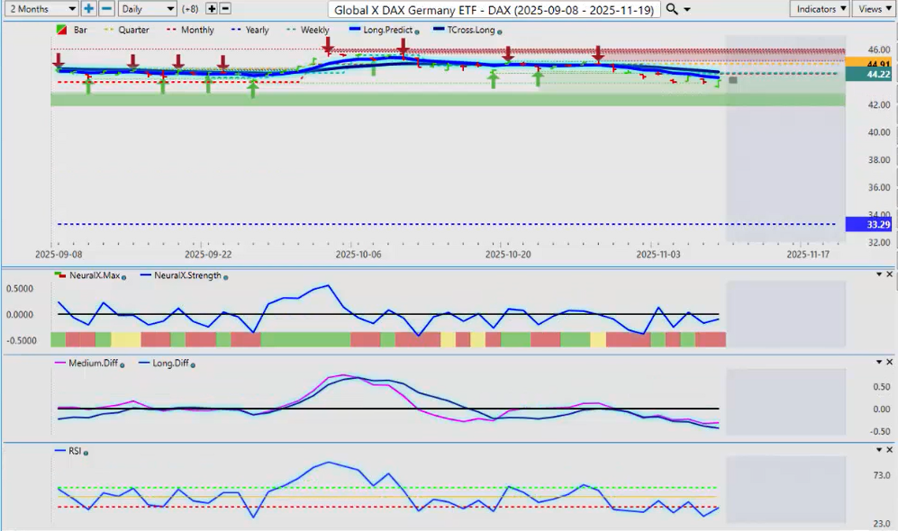
Task: Open the Views menu
Action: click(x=873, y=9)
